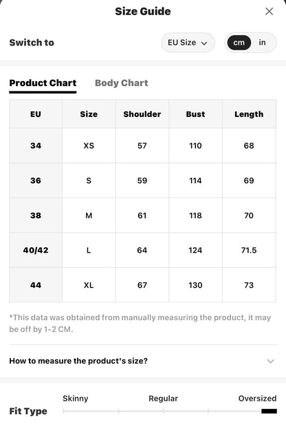Click the Shoulder column header
The width and height of the screenshot is (286, 433).
tap(142, 114)
